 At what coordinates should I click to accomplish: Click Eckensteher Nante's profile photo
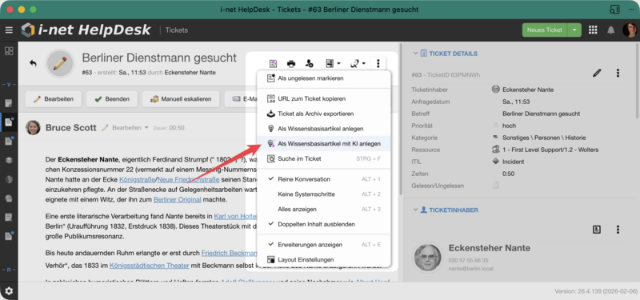coord(428,258)
